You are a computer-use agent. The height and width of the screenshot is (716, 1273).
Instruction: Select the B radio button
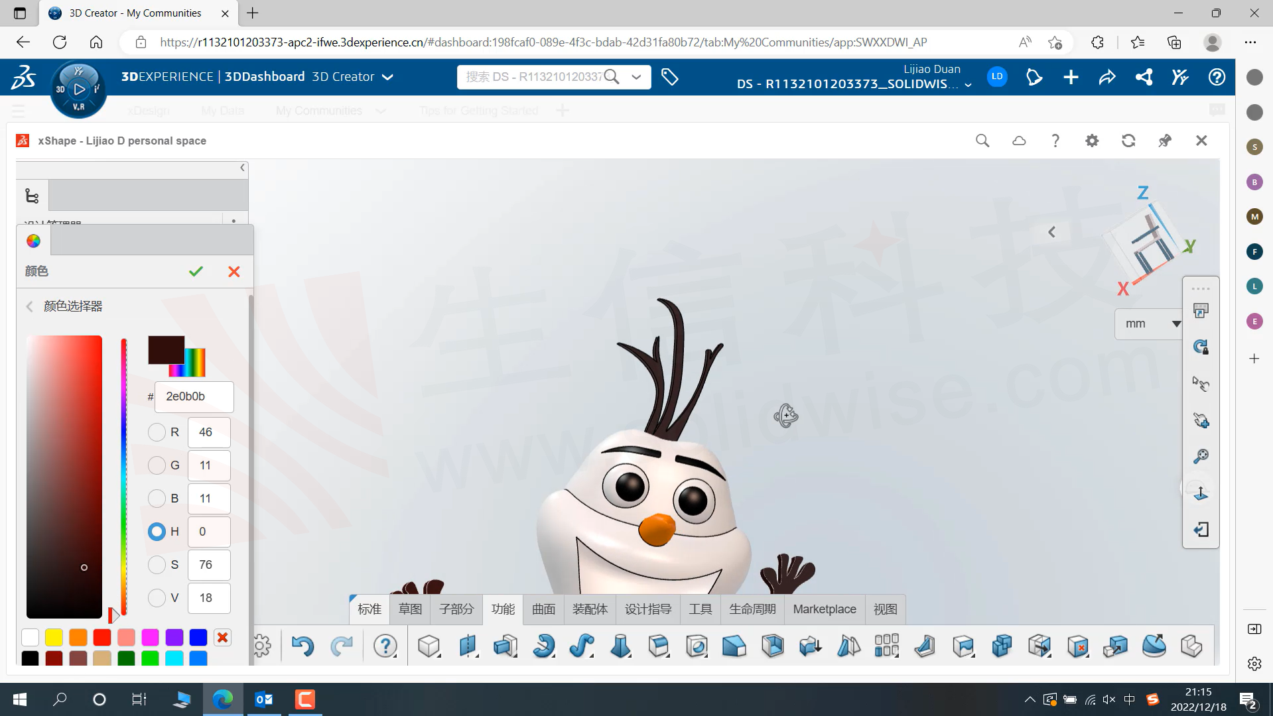[157, 499]
